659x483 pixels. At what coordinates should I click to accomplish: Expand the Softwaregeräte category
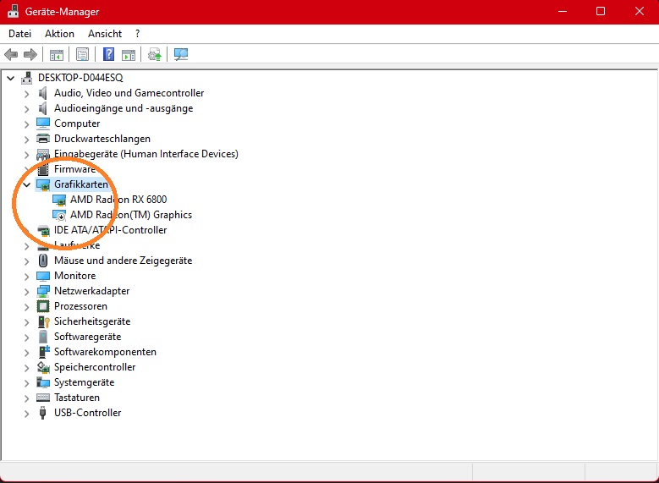point(27,338)
